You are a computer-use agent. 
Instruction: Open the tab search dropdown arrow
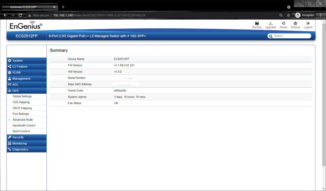288,7
